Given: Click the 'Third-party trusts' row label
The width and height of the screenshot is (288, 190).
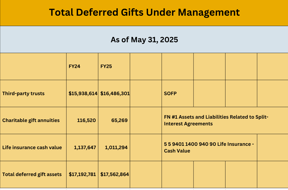Looking at the screenshot, I should (x=24, y=93).
